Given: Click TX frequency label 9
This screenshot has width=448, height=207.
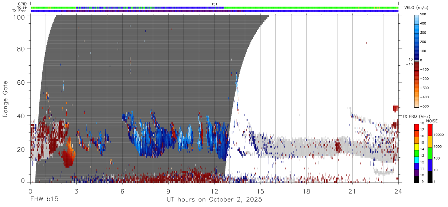Looking at the screenshot, I should [422, 182].
